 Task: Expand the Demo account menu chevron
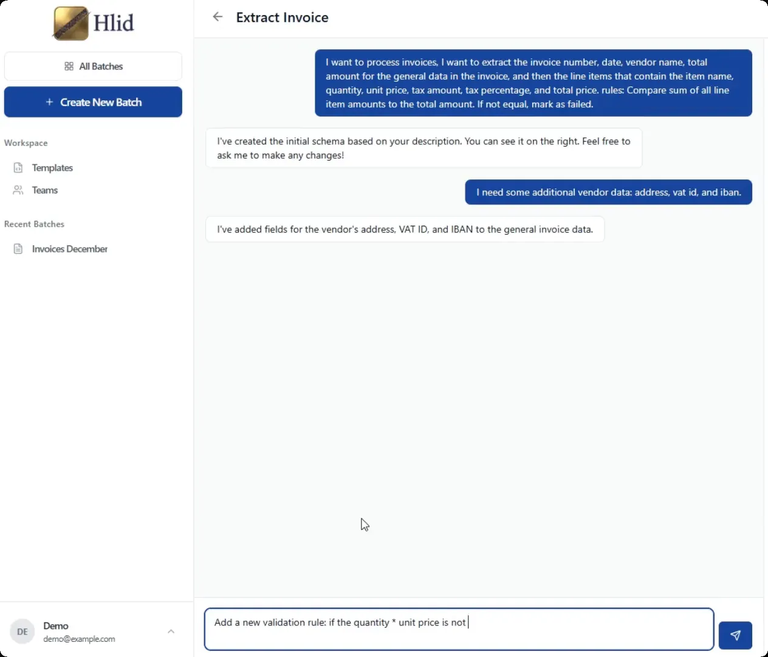tap(171, 631)
